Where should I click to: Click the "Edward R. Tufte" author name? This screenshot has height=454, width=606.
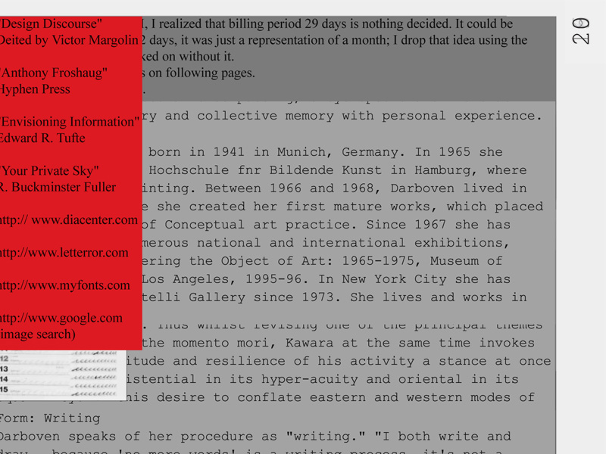coord(42,138)
